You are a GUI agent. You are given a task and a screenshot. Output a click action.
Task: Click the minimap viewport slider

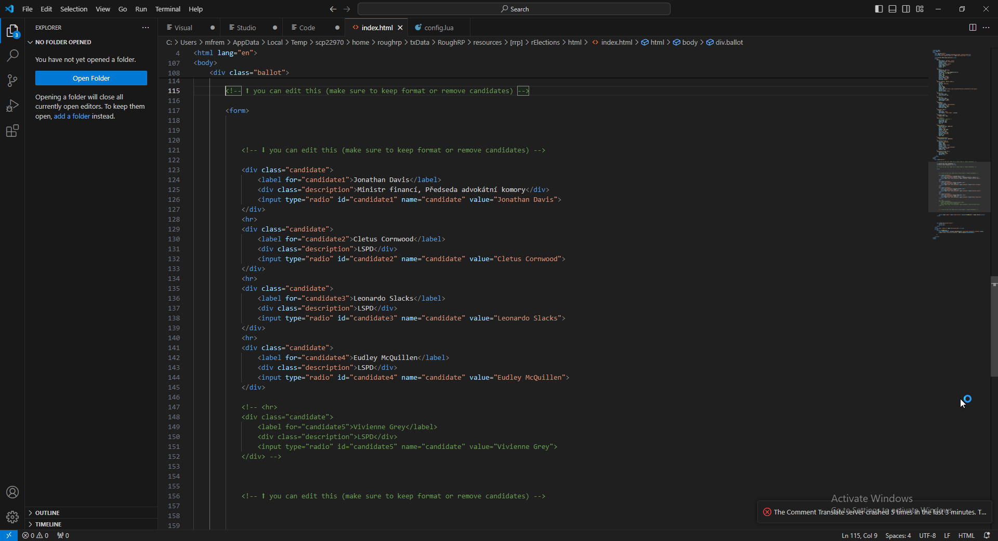[959, 187]
